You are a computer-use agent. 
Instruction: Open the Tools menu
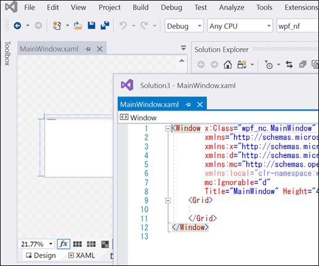[x=264, y=8]
